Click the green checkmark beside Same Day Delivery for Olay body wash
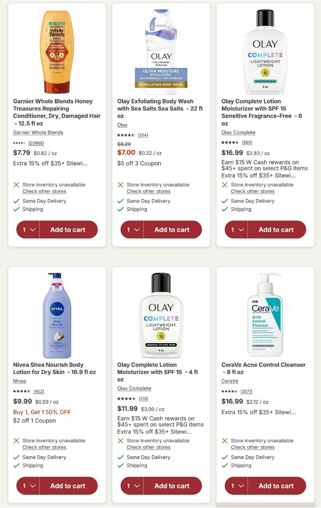 pos(120,201)
